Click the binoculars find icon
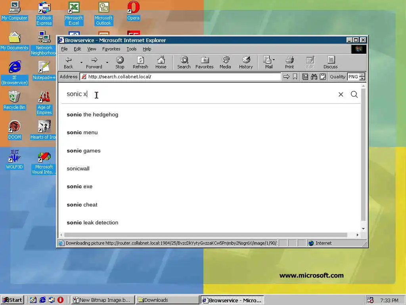The height and width of the screenshot is (305, 406). point(314,77)
